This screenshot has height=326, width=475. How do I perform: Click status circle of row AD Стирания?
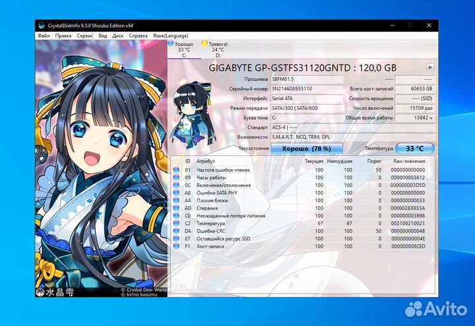(176, 208)
